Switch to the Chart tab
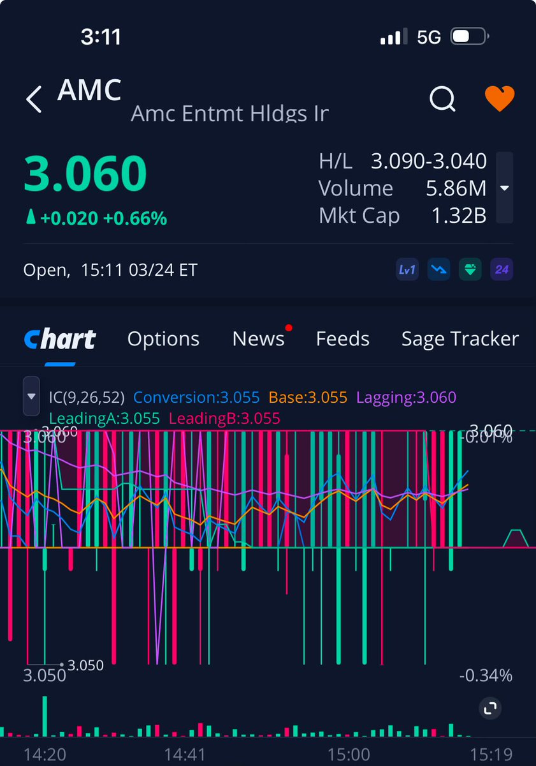Image resolution: width=536 pixels, height=766 pixels. pos(59,339)
